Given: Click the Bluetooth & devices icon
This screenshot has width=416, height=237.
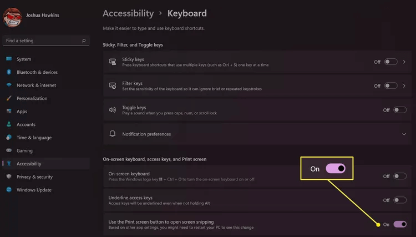Looking at the screenshot, I should point(9,72).
